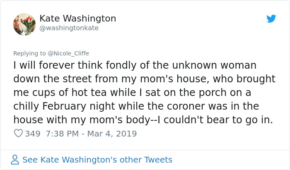Viewport: 290px width, 170px height.
Task: Click the 349 likes count
Action: click(x=33, y=134)
